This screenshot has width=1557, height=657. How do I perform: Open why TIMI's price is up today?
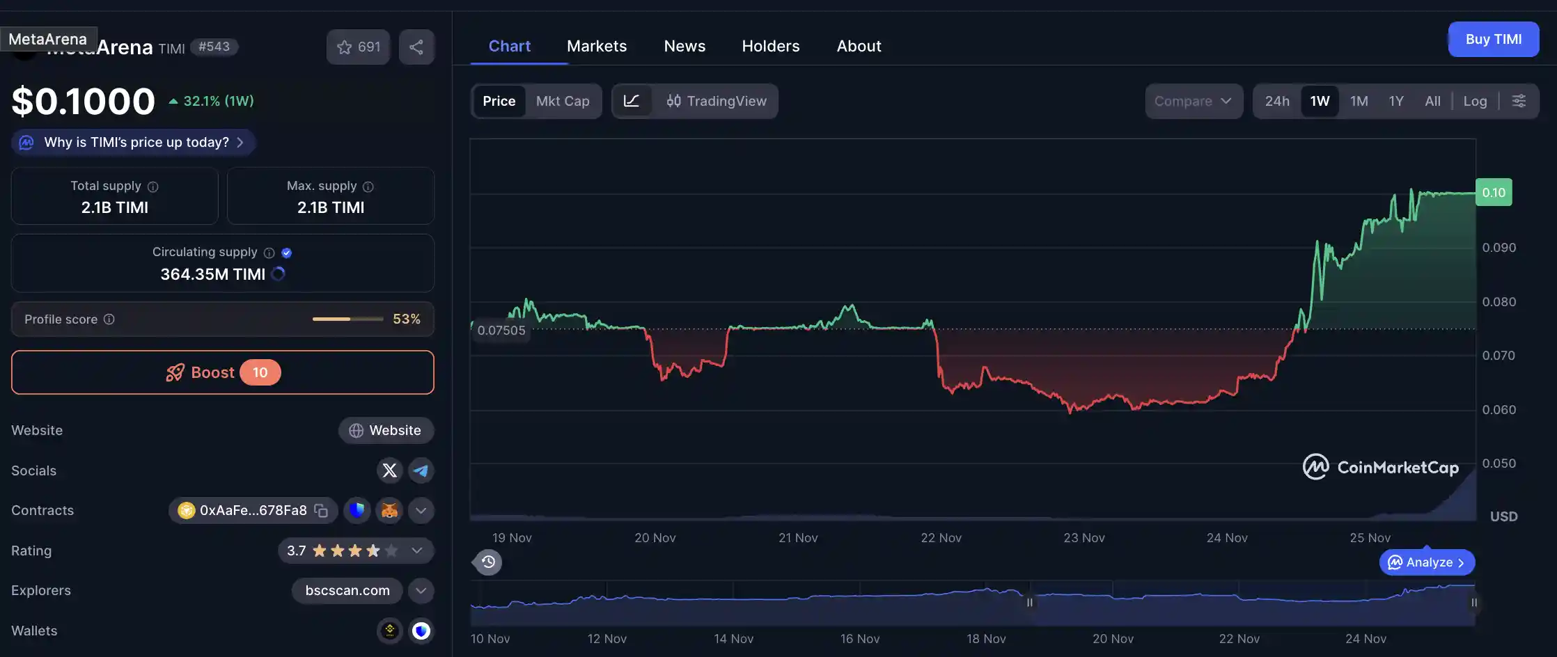(x=132, y=142)
